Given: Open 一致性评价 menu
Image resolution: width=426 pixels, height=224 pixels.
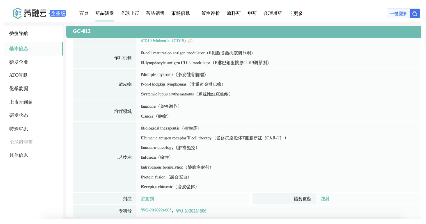Looking at the screenshot, I should 208,13.
